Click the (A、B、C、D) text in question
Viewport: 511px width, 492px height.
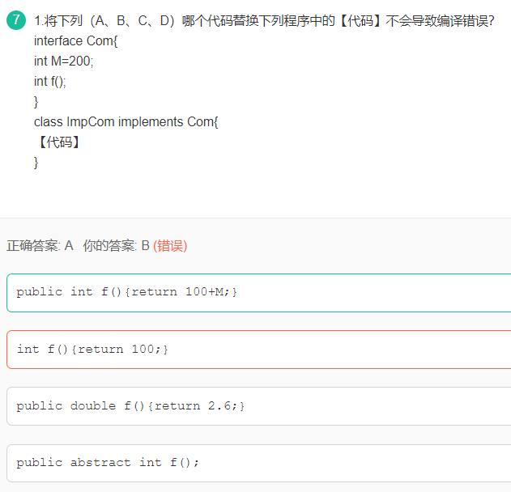pos(132,21)
